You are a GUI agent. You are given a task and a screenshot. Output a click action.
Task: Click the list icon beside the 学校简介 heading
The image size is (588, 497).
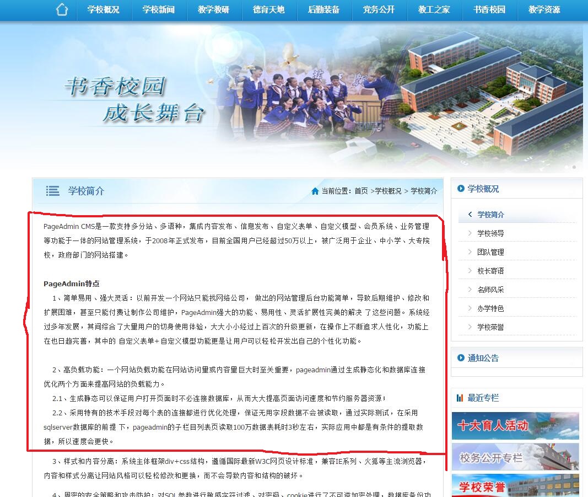click(x=53, y=191)
